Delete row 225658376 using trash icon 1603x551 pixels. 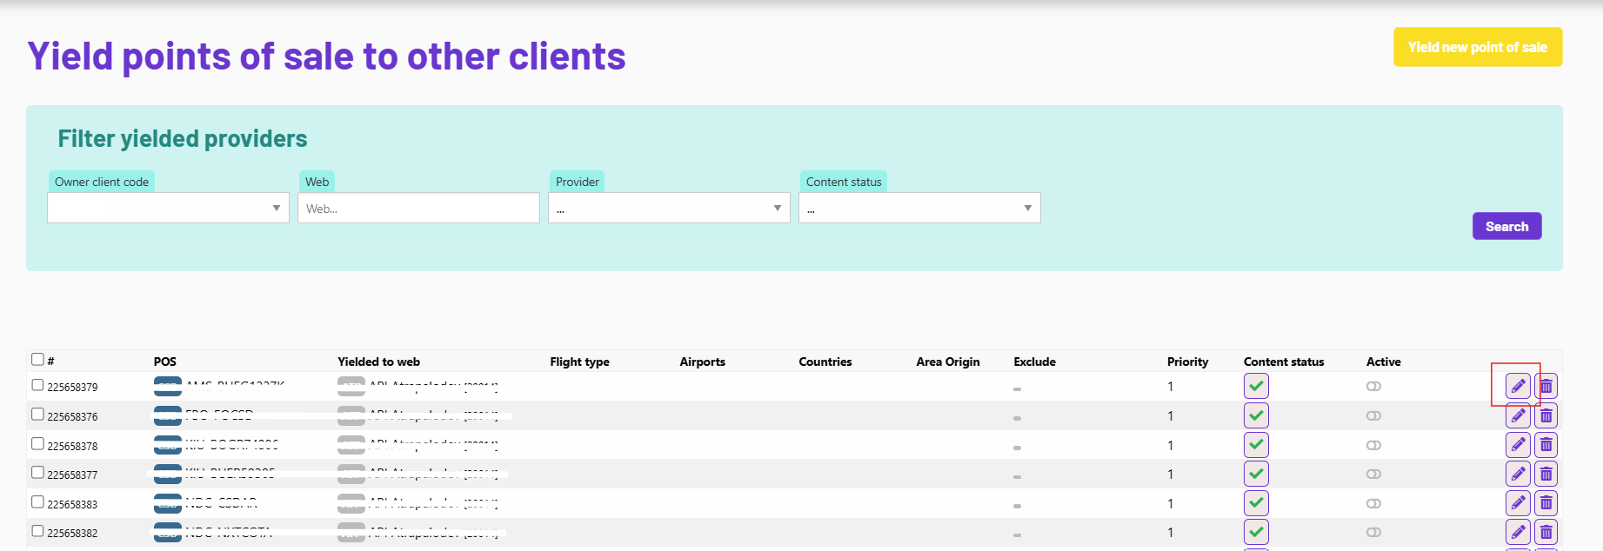point(1546,415)
